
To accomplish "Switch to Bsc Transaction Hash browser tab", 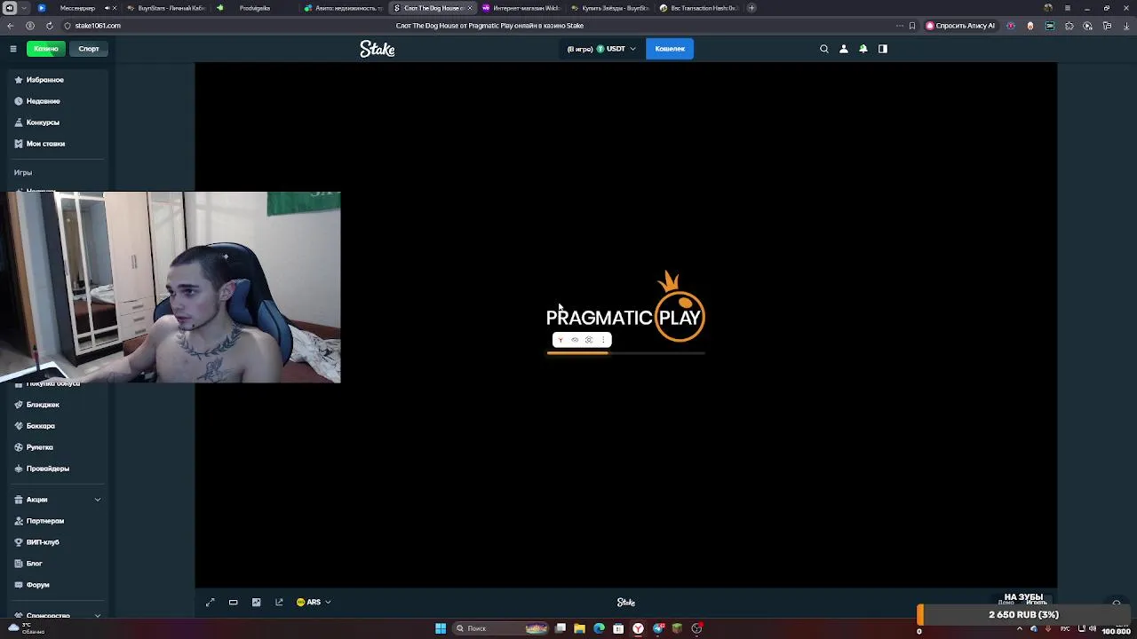I will (698, 8).
